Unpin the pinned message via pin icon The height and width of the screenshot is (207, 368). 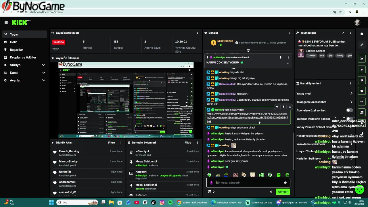click(281, 57)
